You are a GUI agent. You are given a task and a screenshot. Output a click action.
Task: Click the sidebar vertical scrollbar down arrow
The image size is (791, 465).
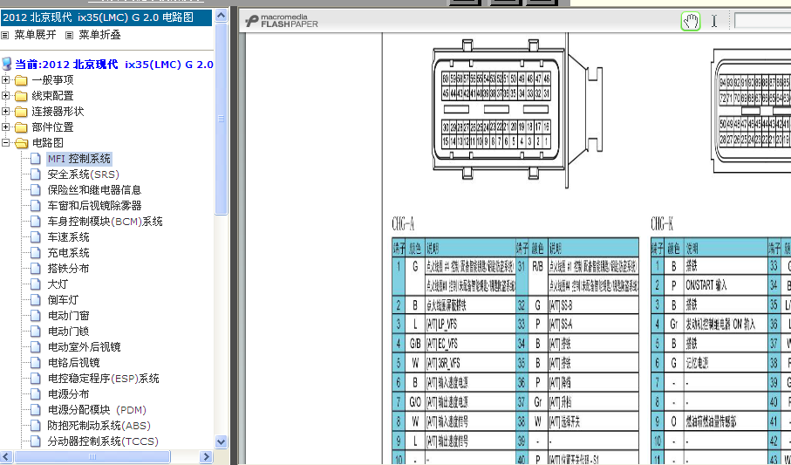(221, 441)
